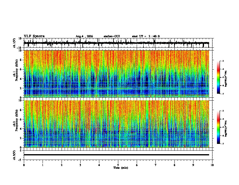Click the time axis tick label "3"
Image resolution: width=239 pixels, height=185 pixels.
(x=80, y=165)
